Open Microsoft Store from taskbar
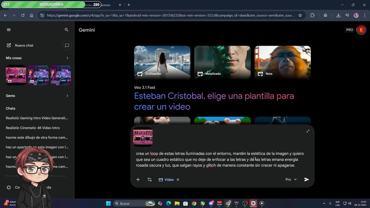Screen dimensions: 370x208 (186, 203)
